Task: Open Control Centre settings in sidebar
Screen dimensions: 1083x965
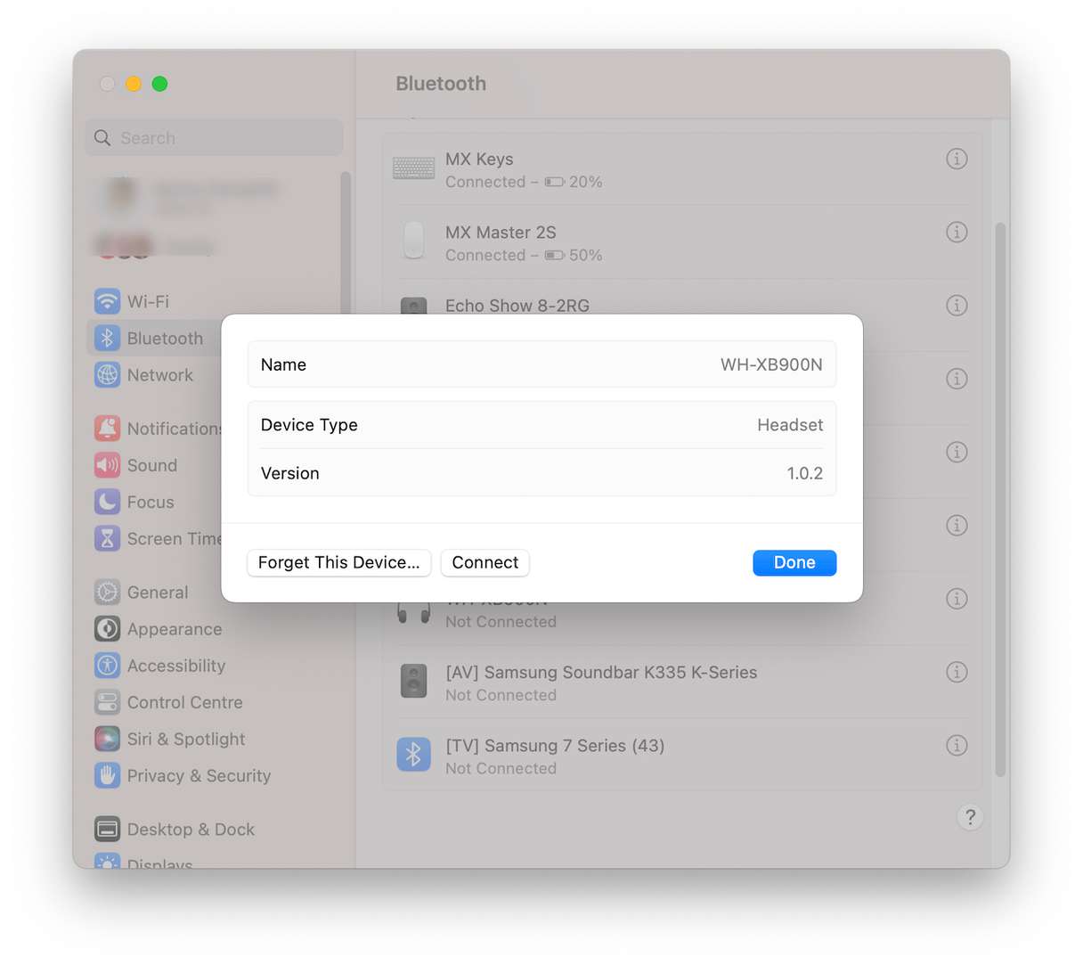Action: pyautogui.click(x=169, y=702)
